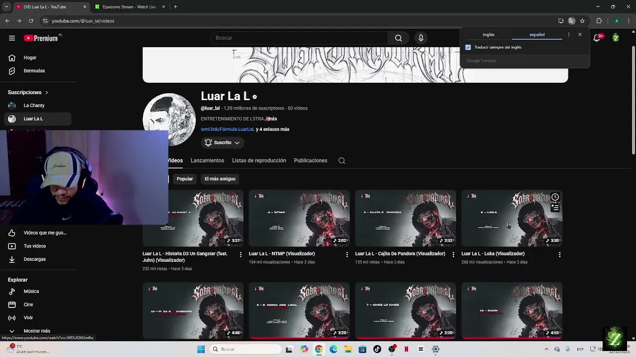Open 'Luar La L - Loka (Visualizador)' title

point(493,254)
